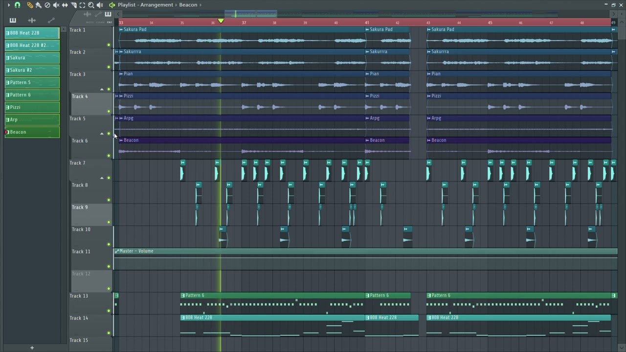Mute Track 2 via green LED
Viewport: 626px width, 352px height.
109,67
